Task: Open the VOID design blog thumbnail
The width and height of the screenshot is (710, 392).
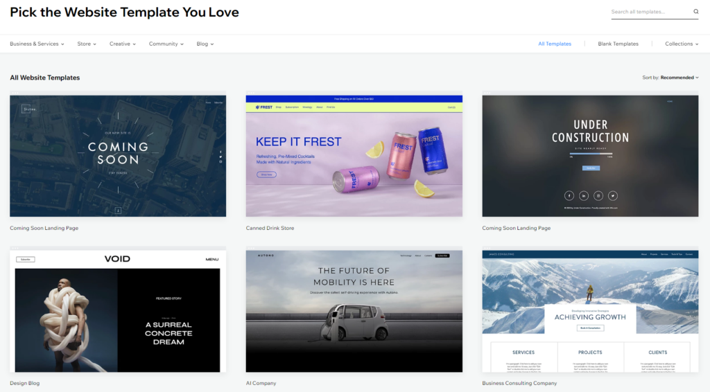Action: coord(118,311)
